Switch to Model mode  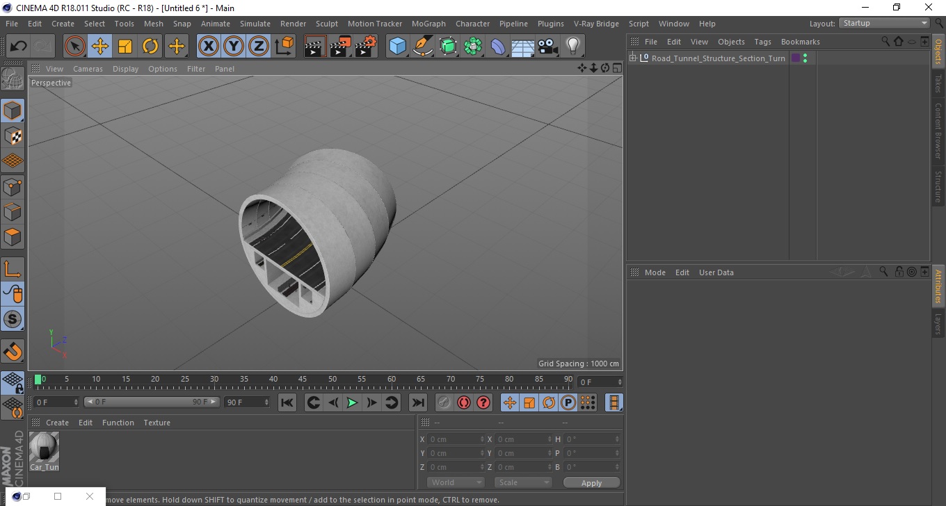pyautogui.click(x=13, y=111)
